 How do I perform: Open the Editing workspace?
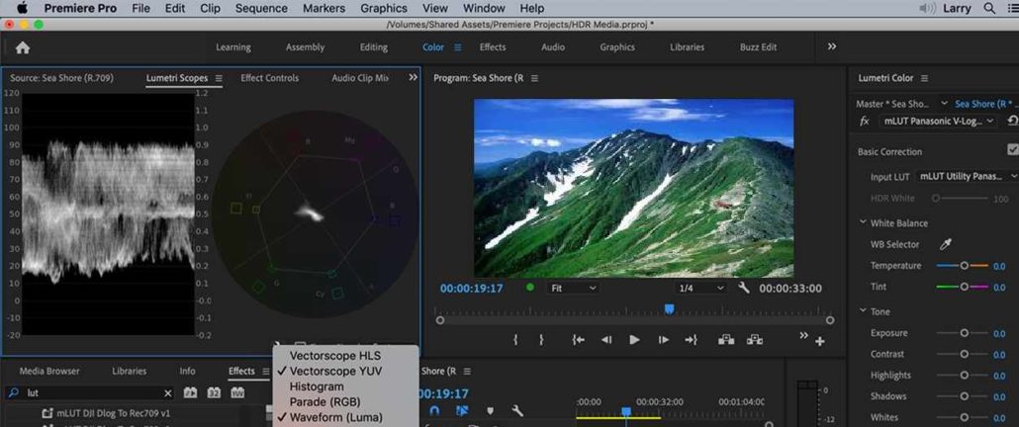click(373, 47)
